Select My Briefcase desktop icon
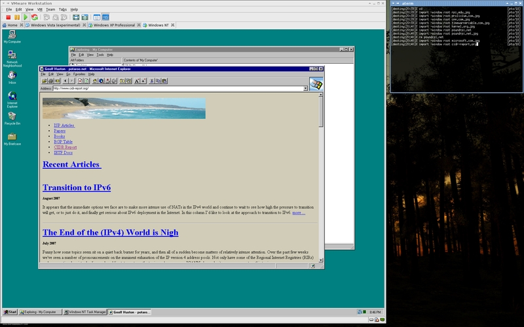Screen dimensions: 524x327 tap(12, 139)
